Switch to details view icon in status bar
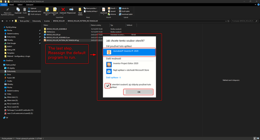This screenshot has height=140, width=260. (x=255, y=138)
